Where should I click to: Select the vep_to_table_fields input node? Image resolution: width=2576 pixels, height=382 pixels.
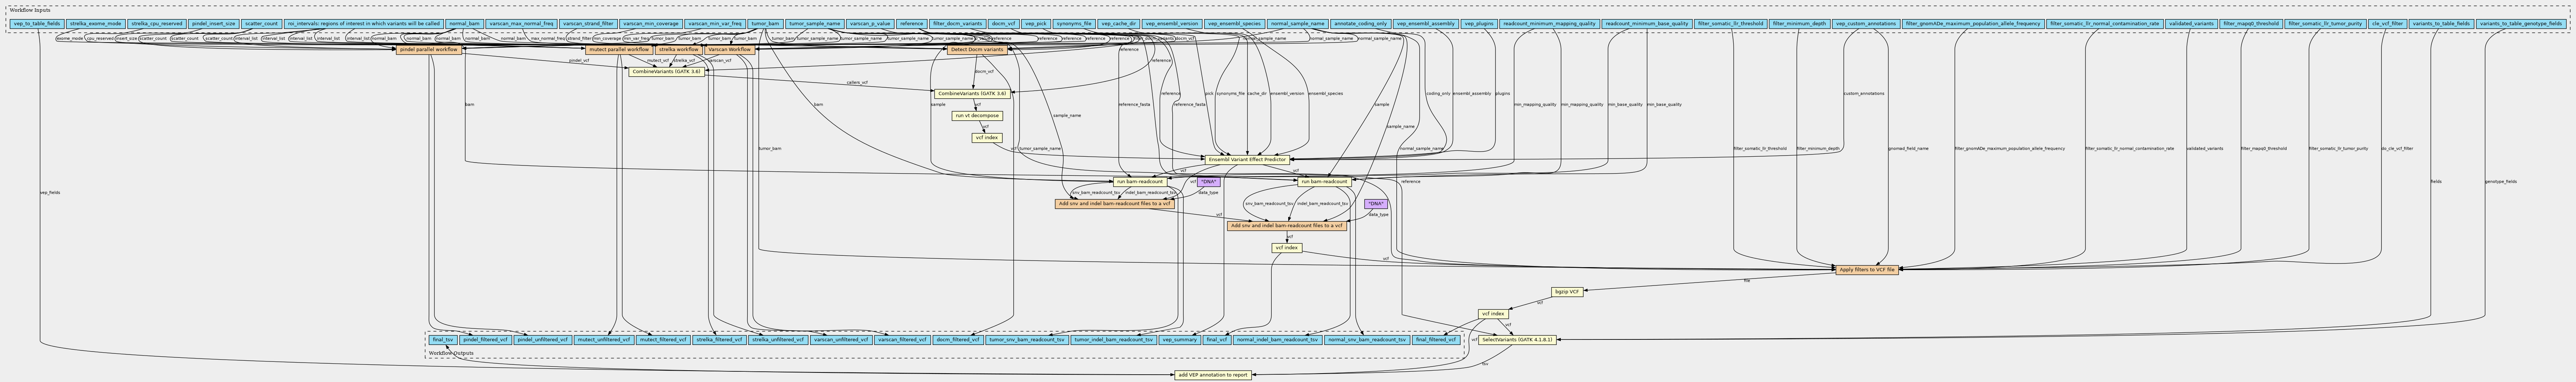click(x=37, y=23)
